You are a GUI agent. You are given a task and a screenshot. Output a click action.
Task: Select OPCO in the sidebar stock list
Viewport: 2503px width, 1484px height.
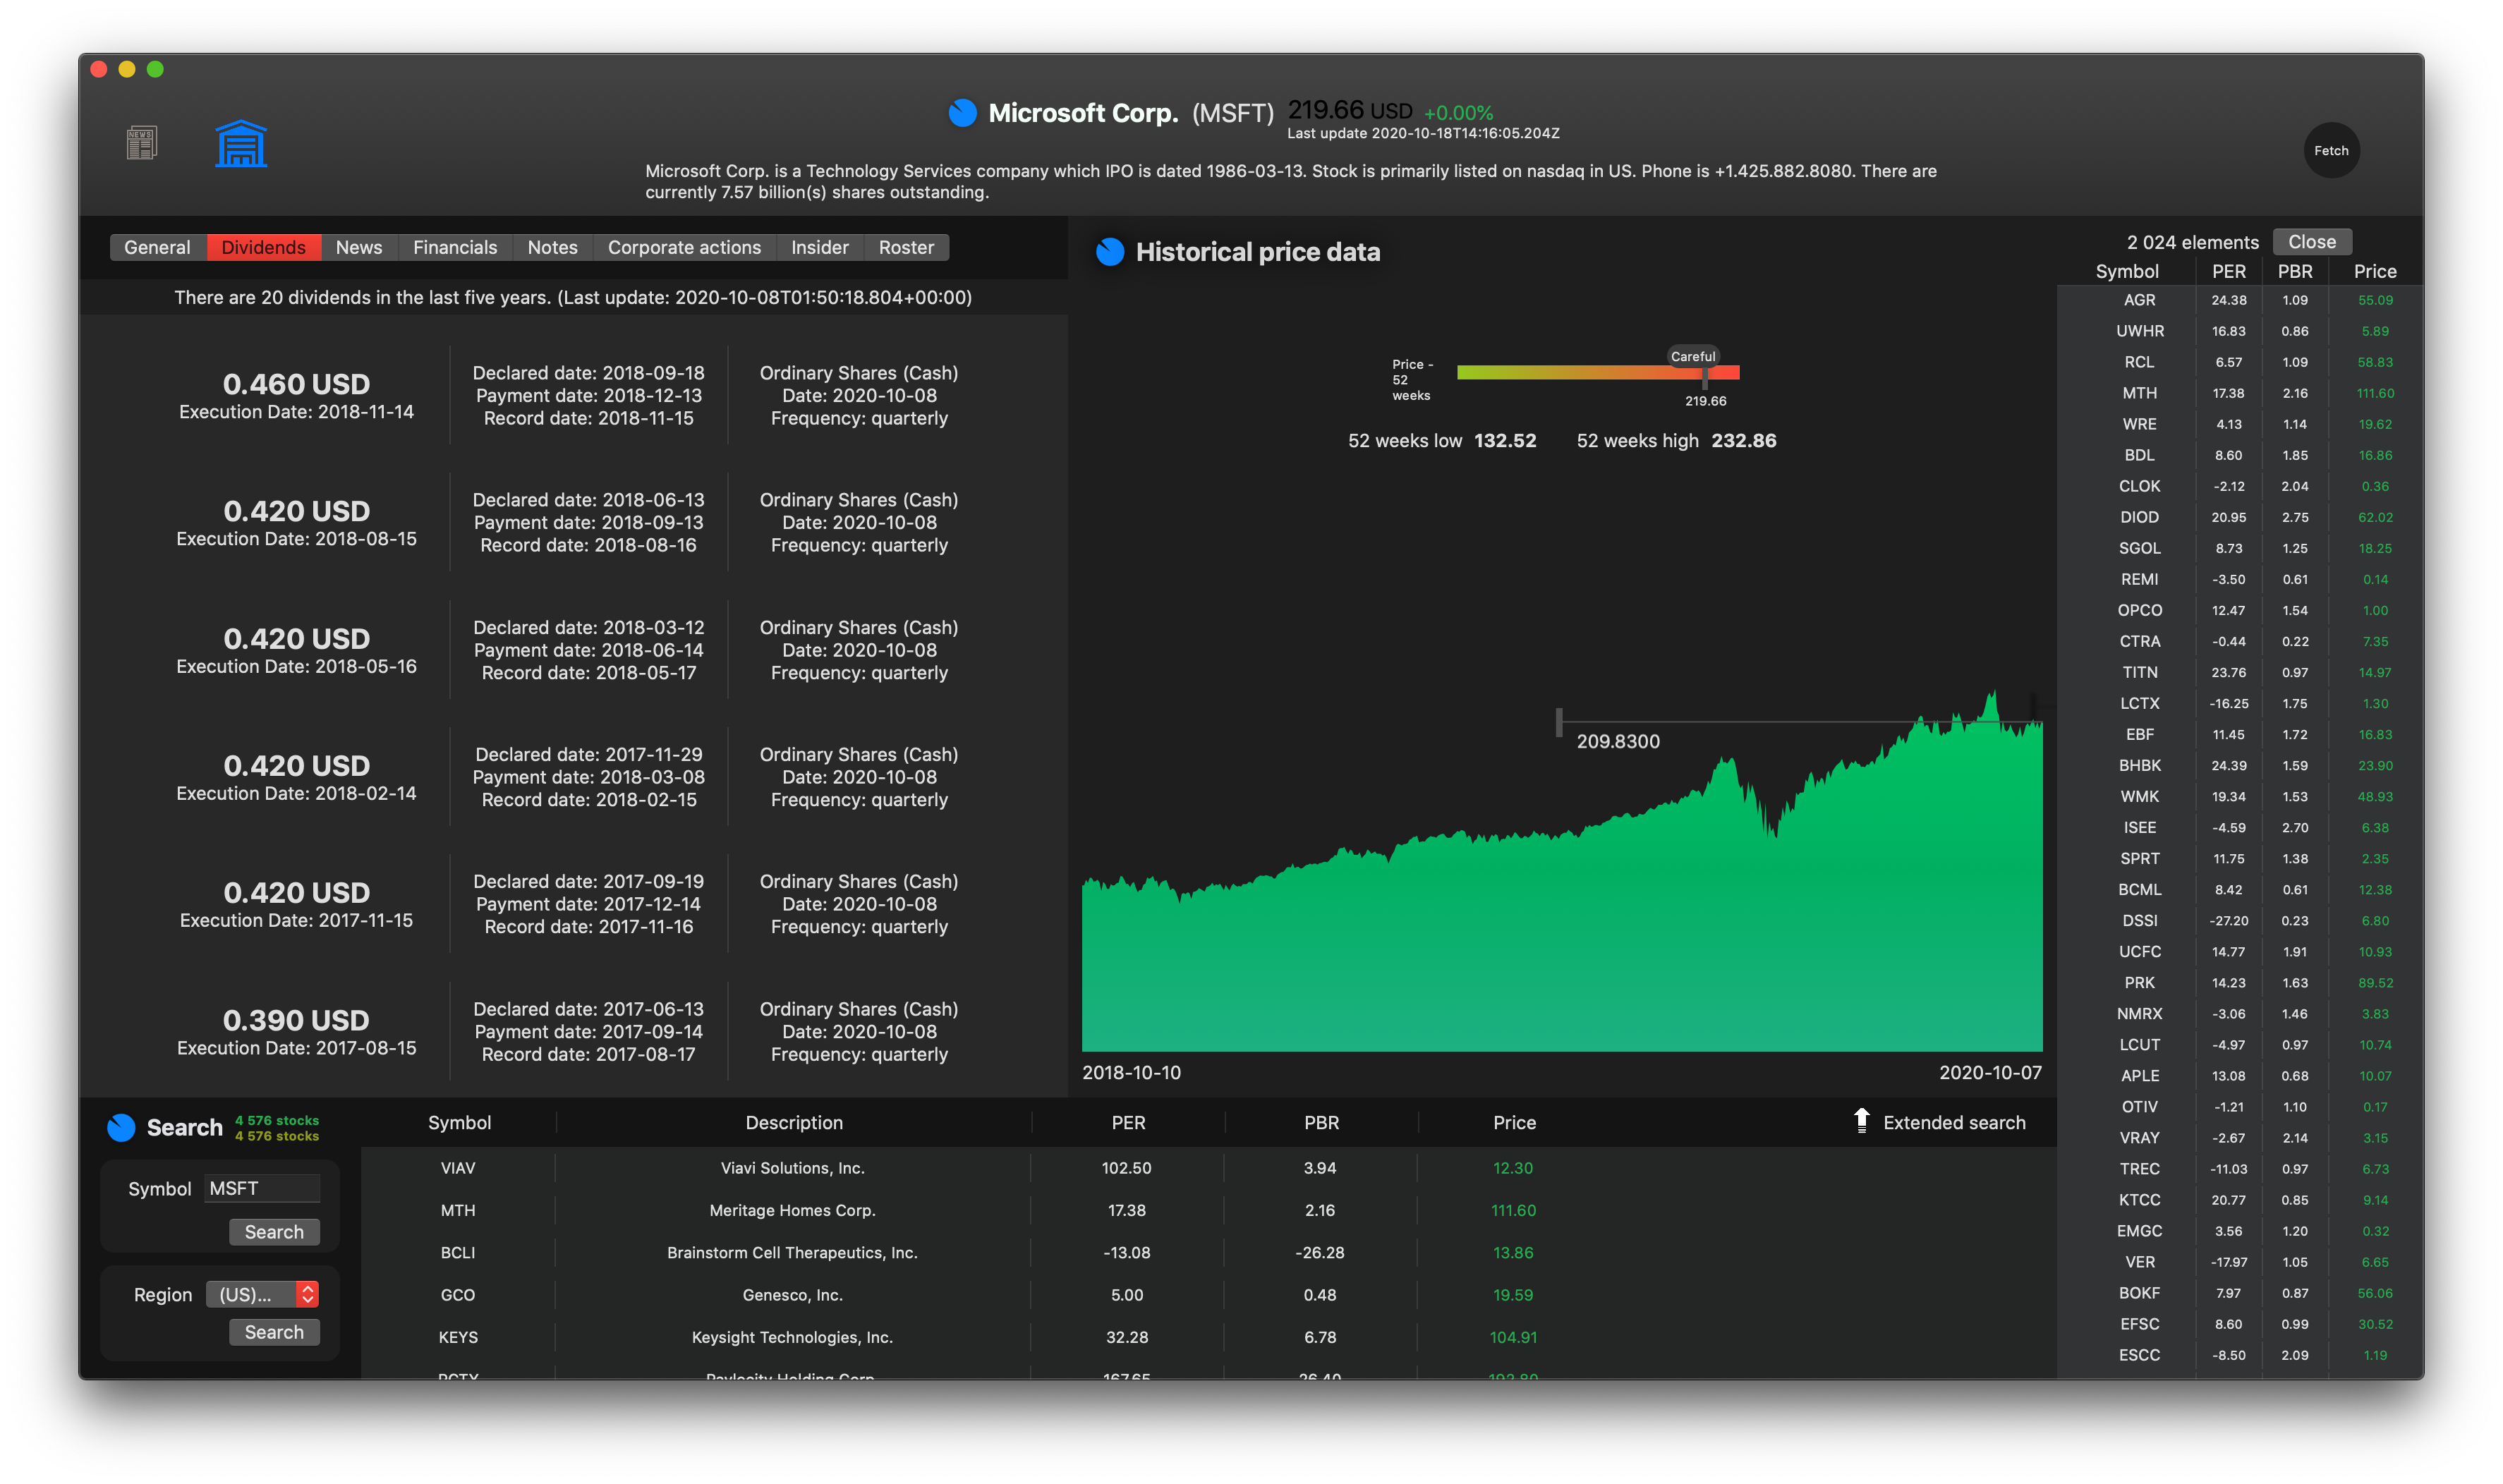(x=2240, y=610)
